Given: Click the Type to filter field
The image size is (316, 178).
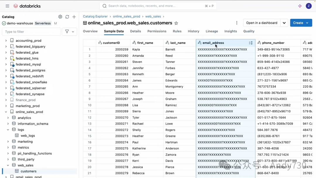Looking at the screenshot, I should 31,32.
